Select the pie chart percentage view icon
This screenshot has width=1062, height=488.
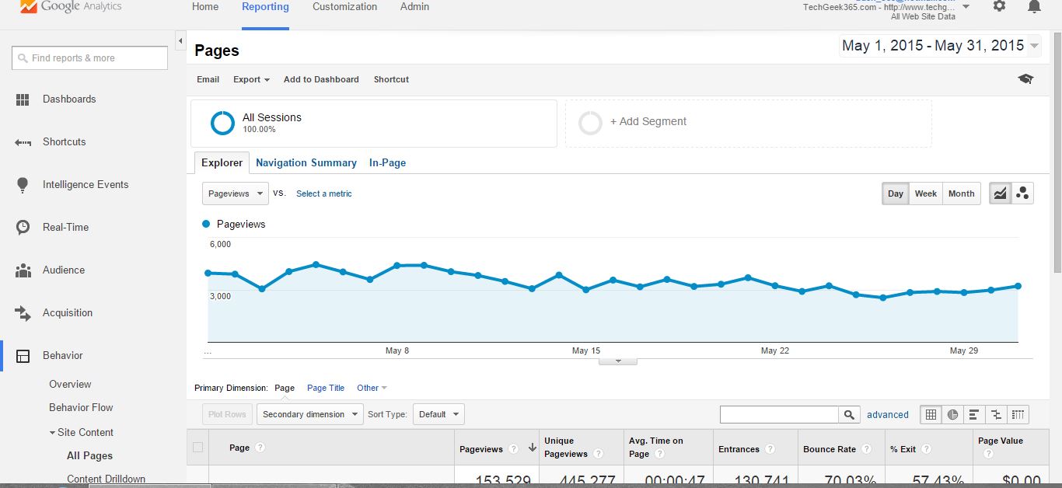pos(952,415)
